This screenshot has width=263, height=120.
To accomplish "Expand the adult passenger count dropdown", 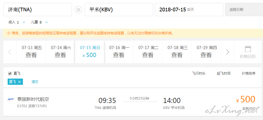I will point(24,22).
